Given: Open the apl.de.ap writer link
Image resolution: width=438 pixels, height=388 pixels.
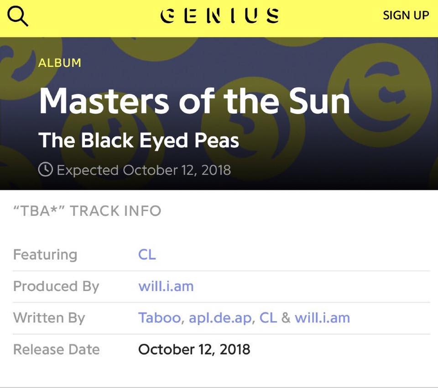Looking at the screenshot, I should pos(219,317).
